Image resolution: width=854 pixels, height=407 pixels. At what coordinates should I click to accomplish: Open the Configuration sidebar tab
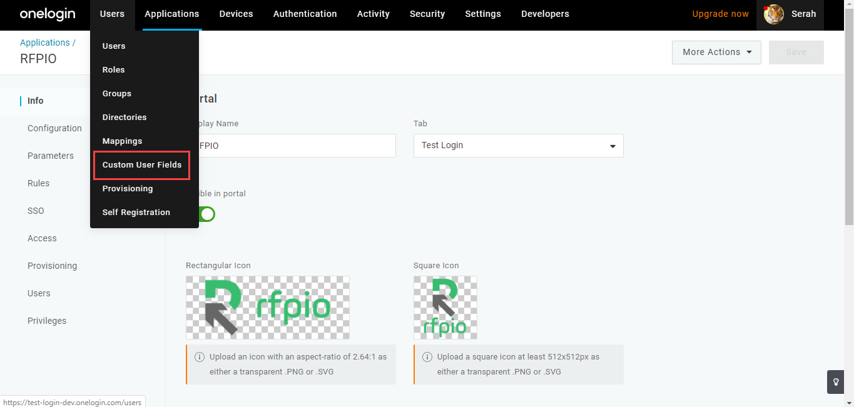coord(54,128)
